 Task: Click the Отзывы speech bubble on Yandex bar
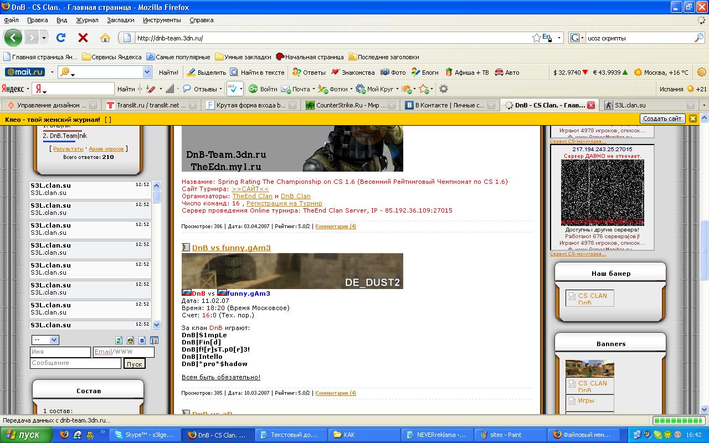[x=199, y=89]
